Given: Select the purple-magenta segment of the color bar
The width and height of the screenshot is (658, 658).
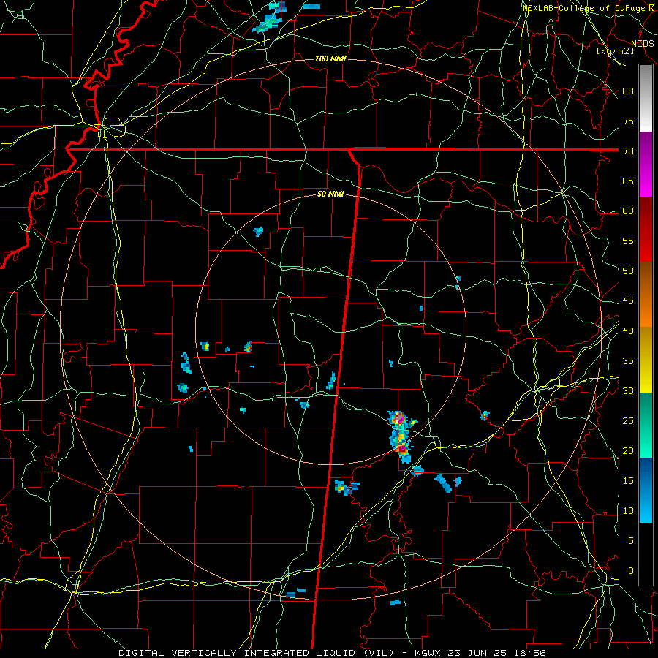Looking at the screenshot, I should coord(646,164).
